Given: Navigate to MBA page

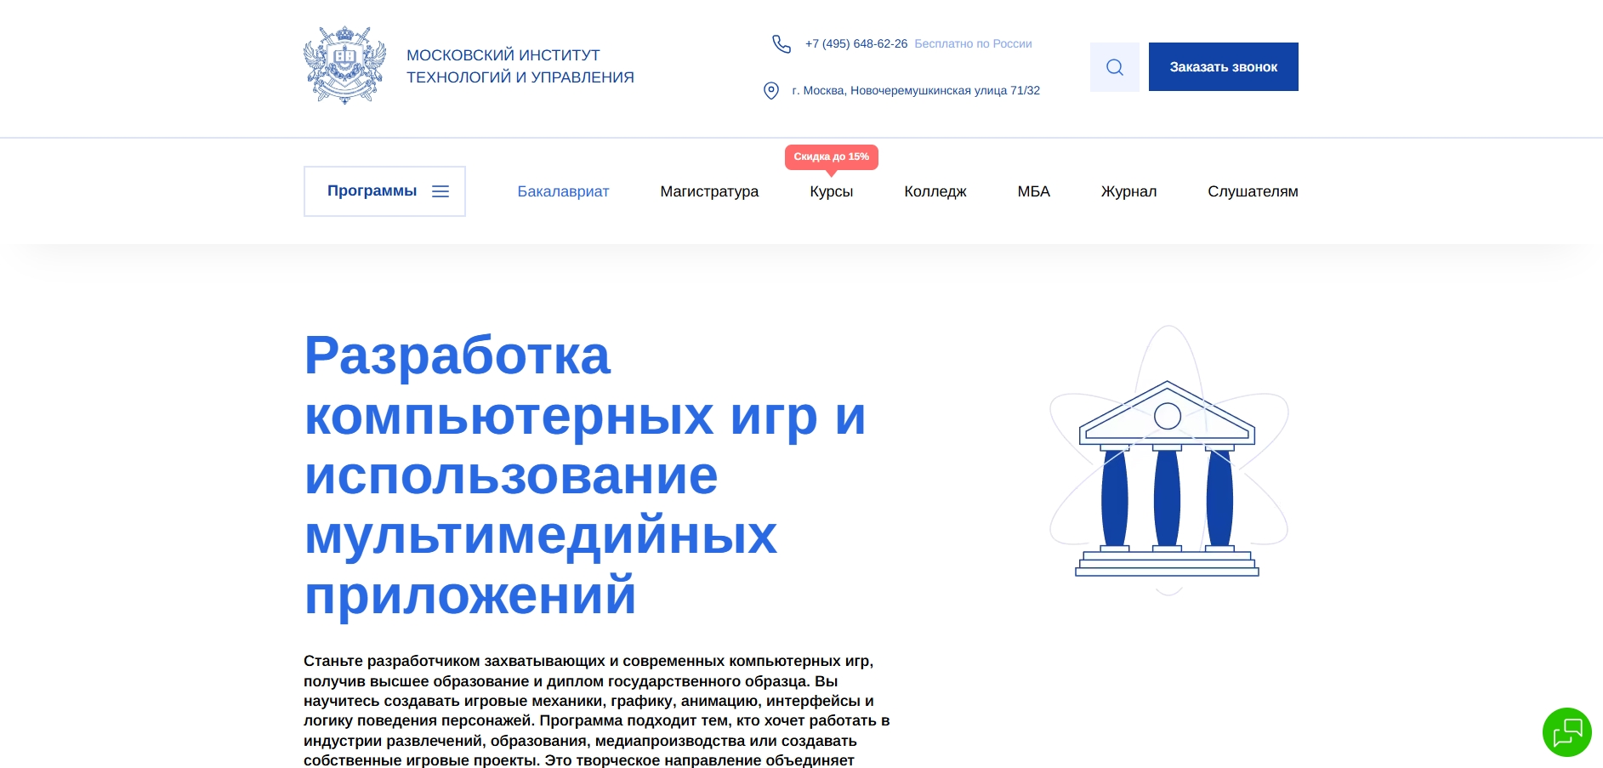Looking at the screenshot, I should tap(1033, 191).
